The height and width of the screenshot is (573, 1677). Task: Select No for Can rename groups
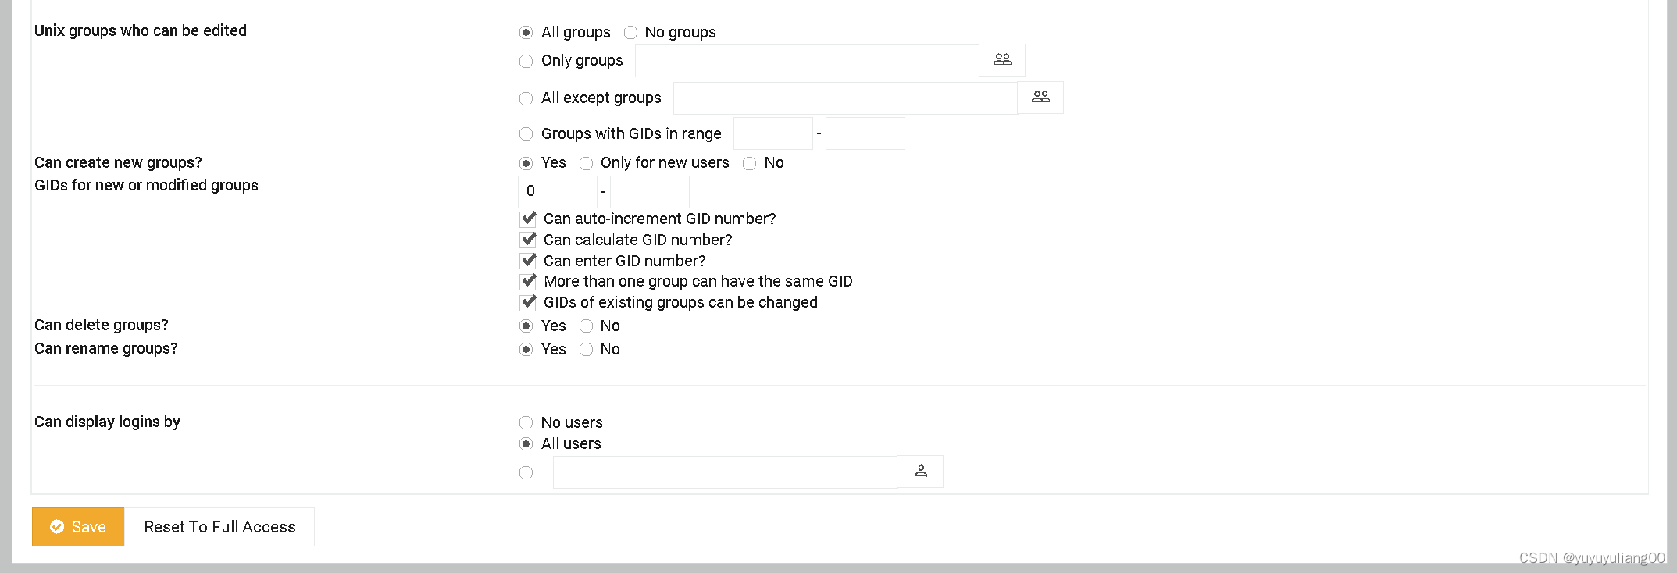pyautogui.click(x=587, y=350)
